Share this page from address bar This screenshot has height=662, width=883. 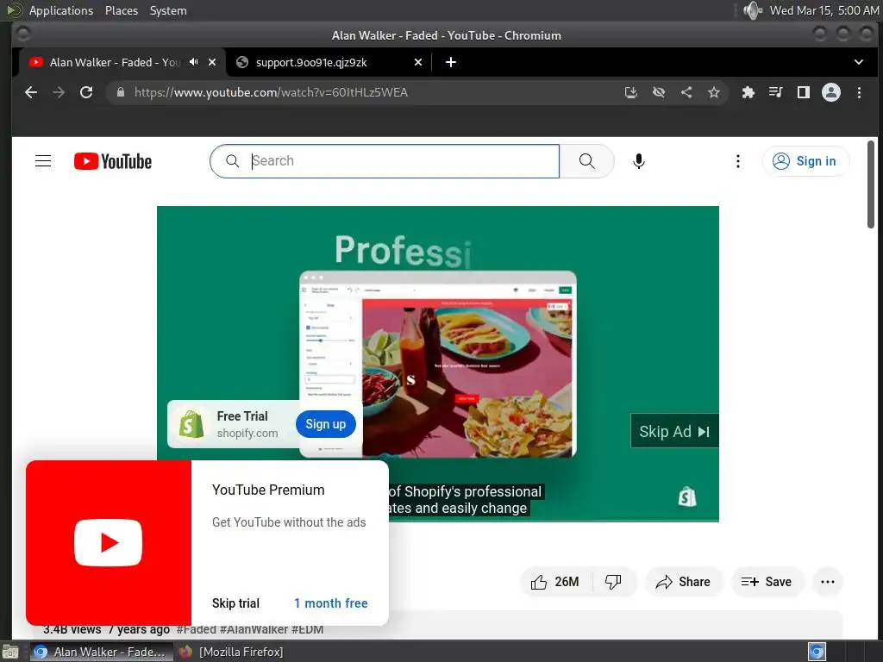686,92
